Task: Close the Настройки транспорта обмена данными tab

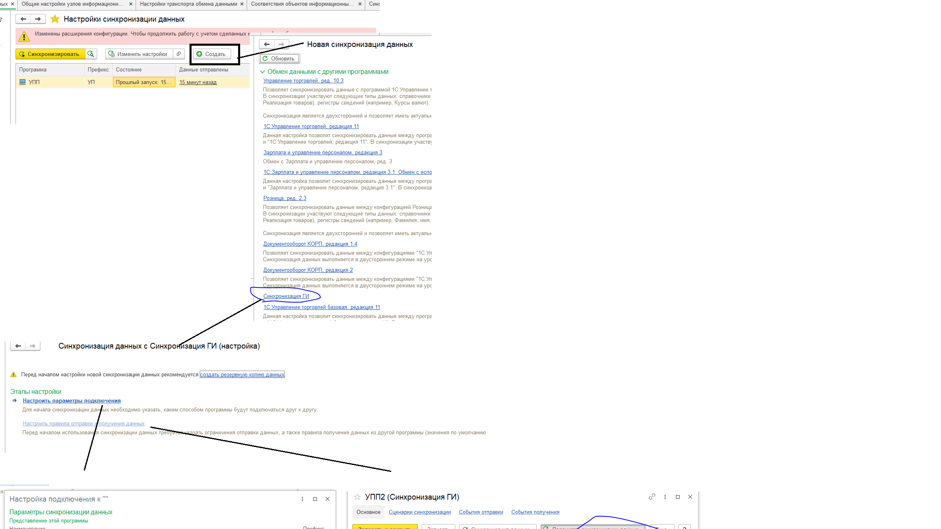Action: coord(242,4)
